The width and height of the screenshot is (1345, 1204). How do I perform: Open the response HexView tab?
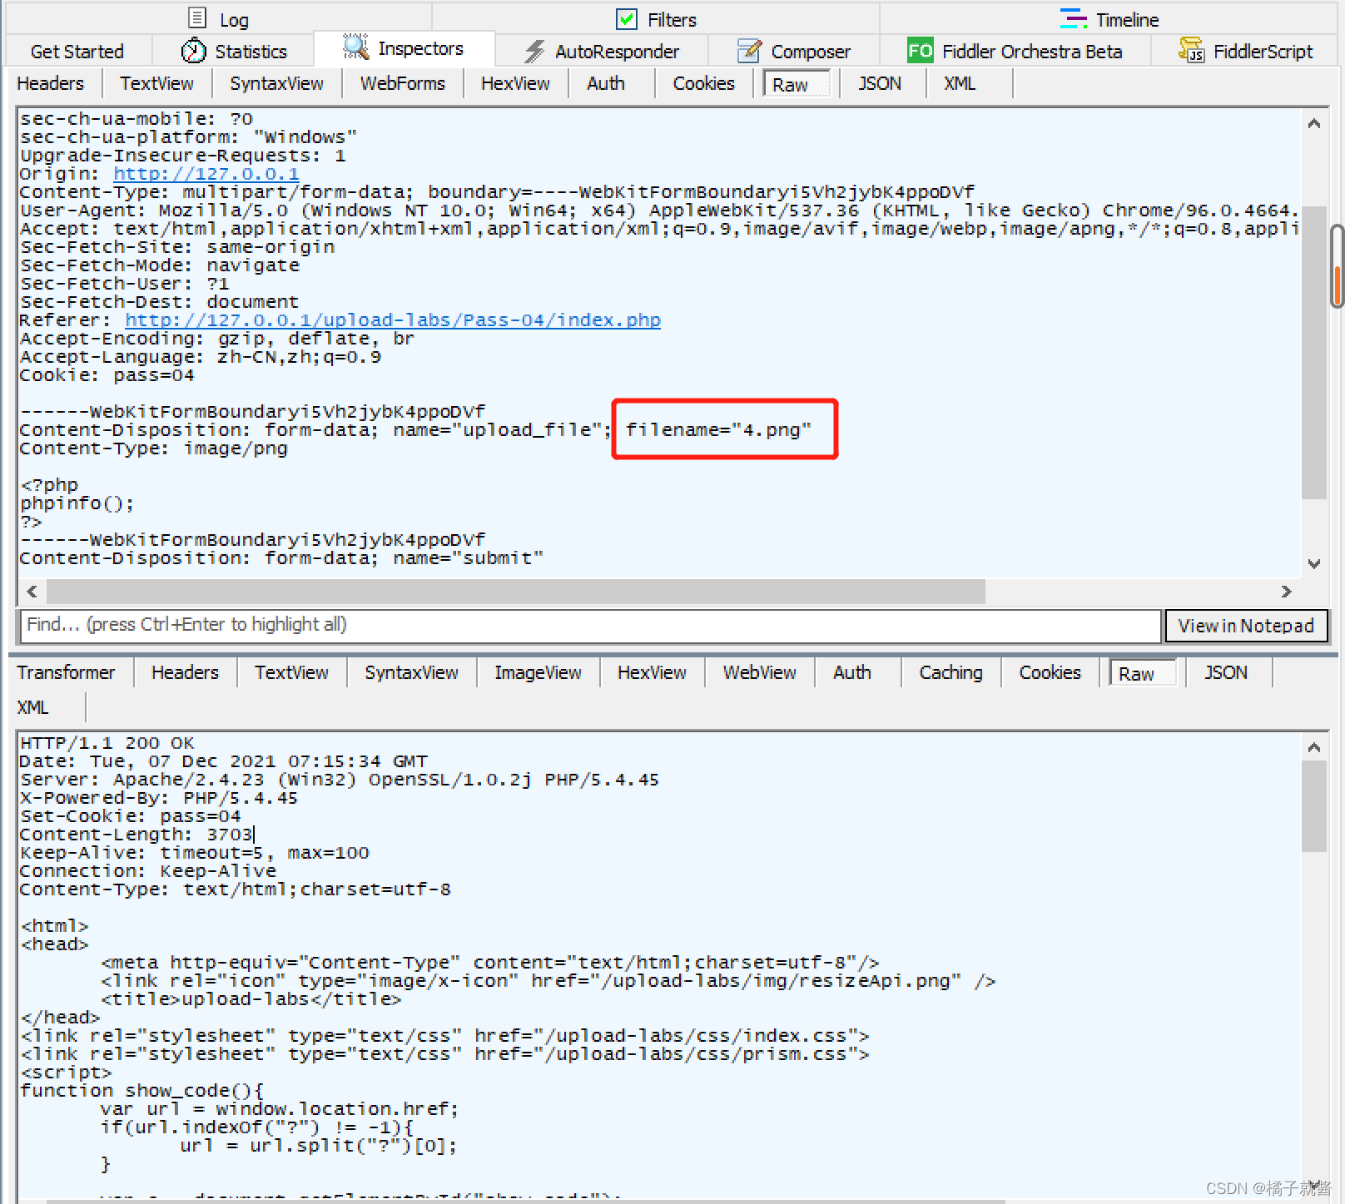coord(652,672)
